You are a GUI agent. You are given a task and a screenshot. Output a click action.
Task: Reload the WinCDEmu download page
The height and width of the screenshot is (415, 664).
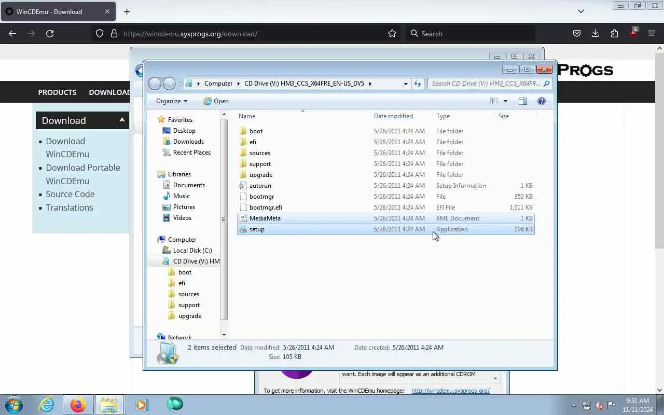tap(50, 34)
